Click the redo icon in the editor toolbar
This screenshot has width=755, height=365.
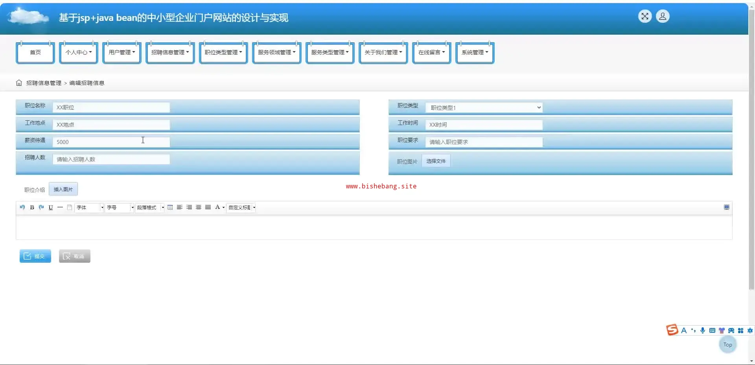[41, 207]
